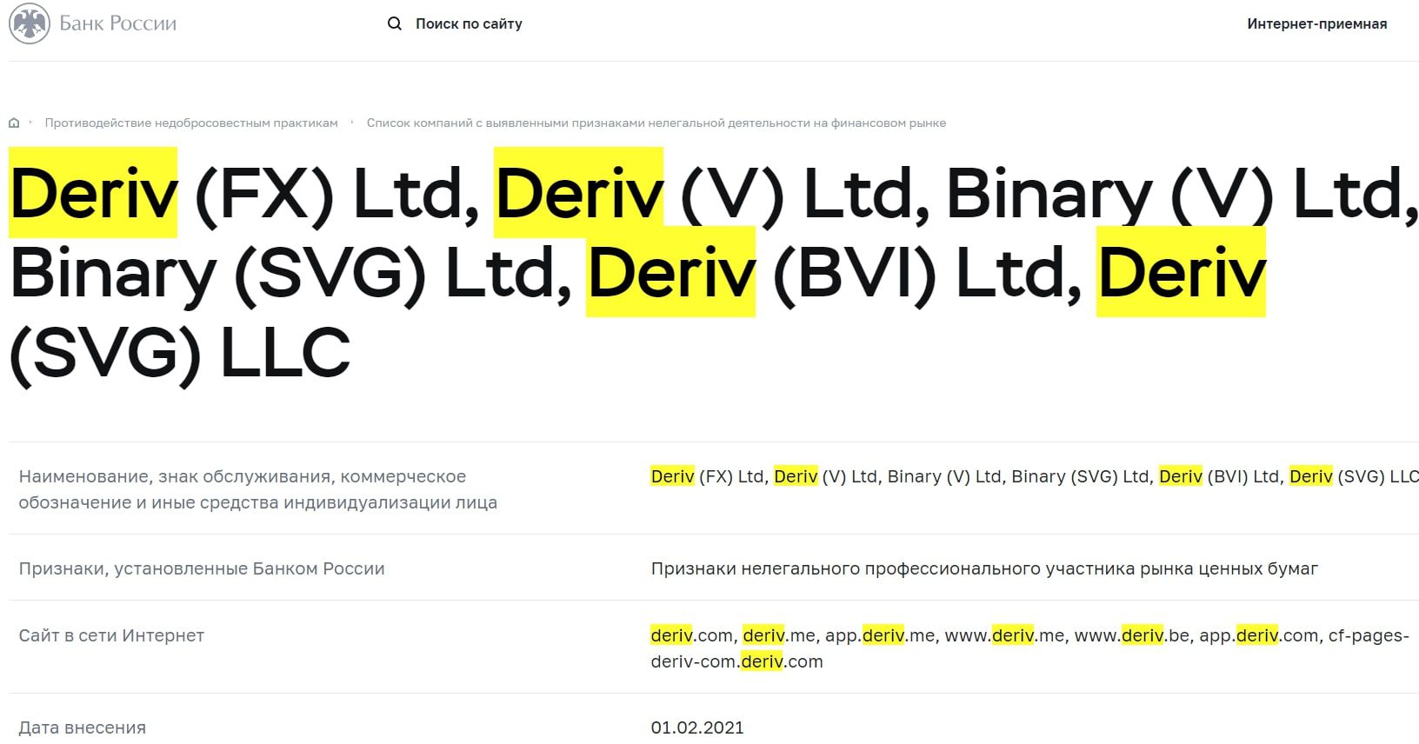Click label Наименование, знак обслуживания, коммерческое
Image resolution: width=1419 pixels, height=744 pixels.
pos(258,489)
